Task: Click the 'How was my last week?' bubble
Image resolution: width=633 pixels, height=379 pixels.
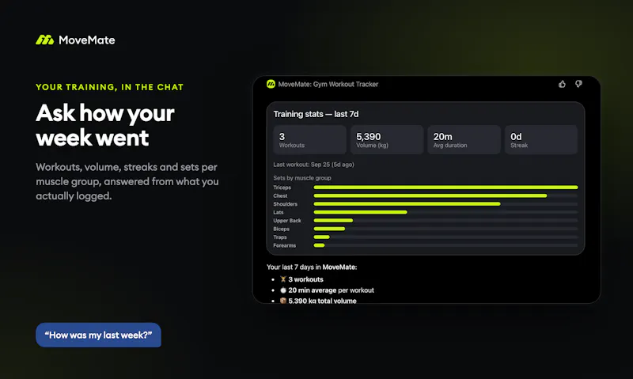Action: tap(98, 335)
